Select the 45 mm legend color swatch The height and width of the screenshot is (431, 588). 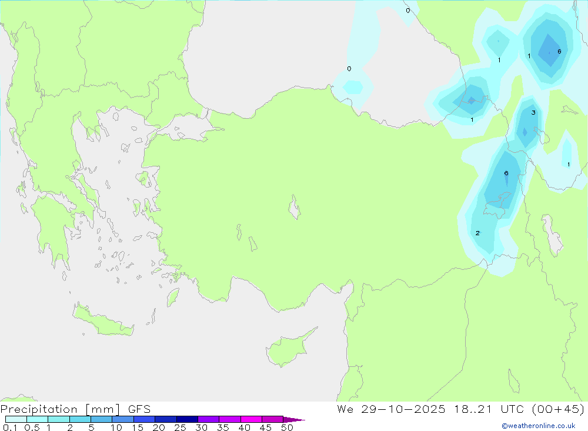click(x=272, y=419)
